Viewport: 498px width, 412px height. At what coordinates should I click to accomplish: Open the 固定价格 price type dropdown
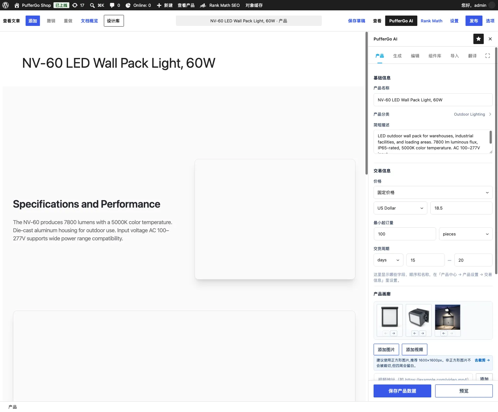tap(433, 192)
